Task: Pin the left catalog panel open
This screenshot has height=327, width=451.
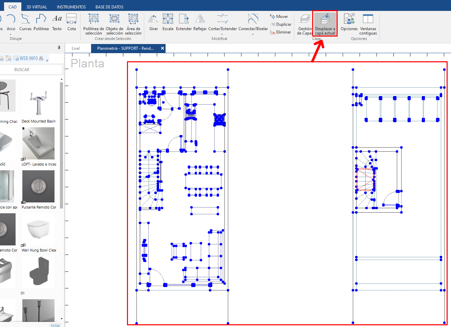Action: [59, 48]
